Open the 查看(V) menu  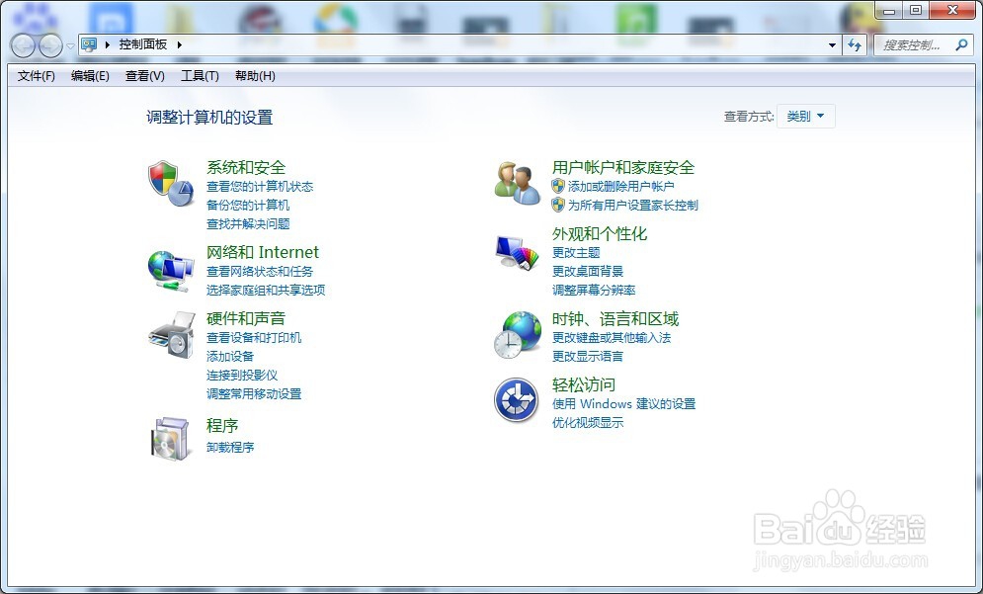[x=143, y=76]
